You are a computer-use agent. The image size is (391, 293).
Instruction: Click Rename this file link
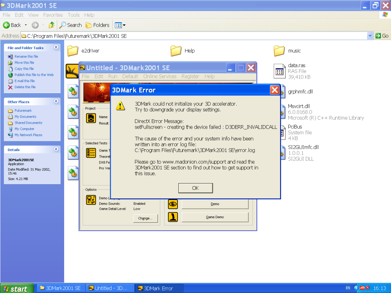[x=26, y=56]
